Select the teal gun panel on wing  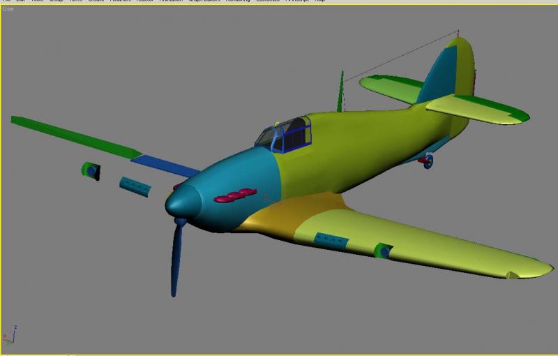(331, 241)
